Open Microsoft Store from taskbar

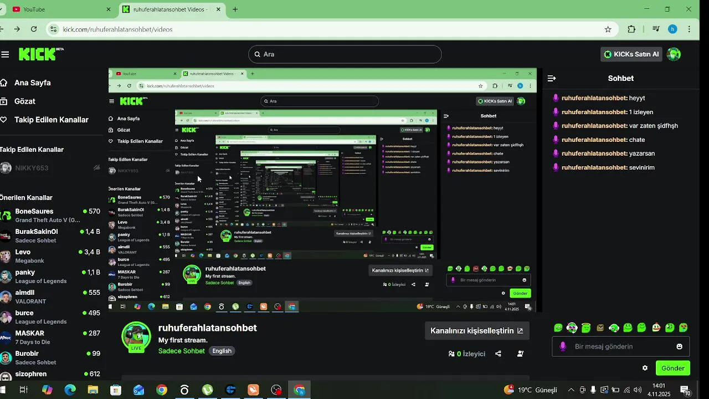(115, 390)
